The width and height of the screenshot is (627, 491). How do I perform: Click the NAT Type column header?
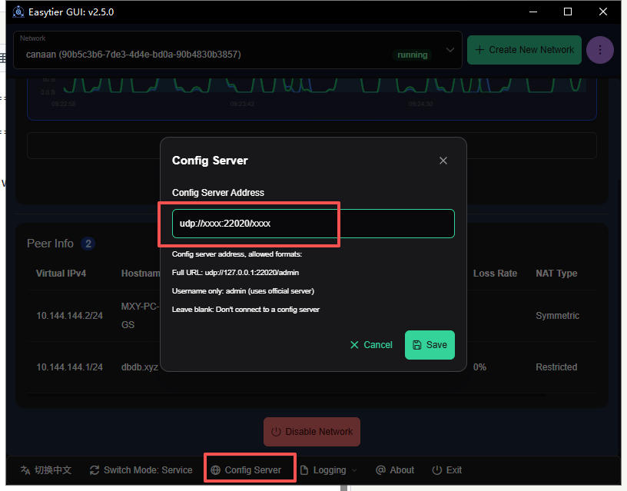point(556,274)
